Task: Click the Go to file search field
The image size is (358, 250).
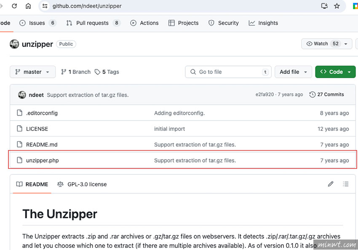Action: click(227, 72)
